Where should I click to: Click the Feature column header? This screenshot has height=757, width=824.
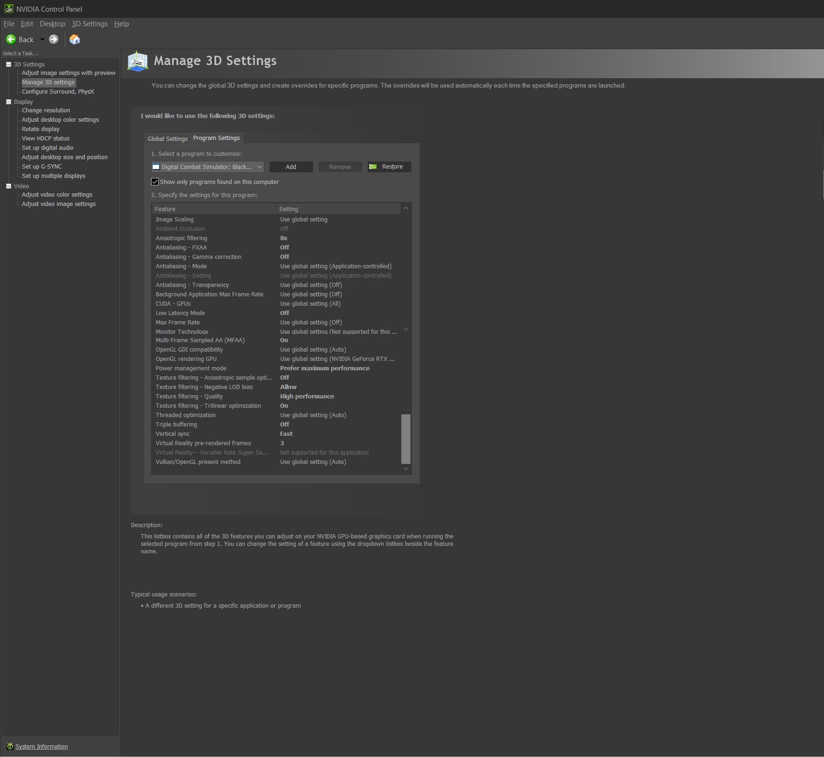tap(214, 209)
